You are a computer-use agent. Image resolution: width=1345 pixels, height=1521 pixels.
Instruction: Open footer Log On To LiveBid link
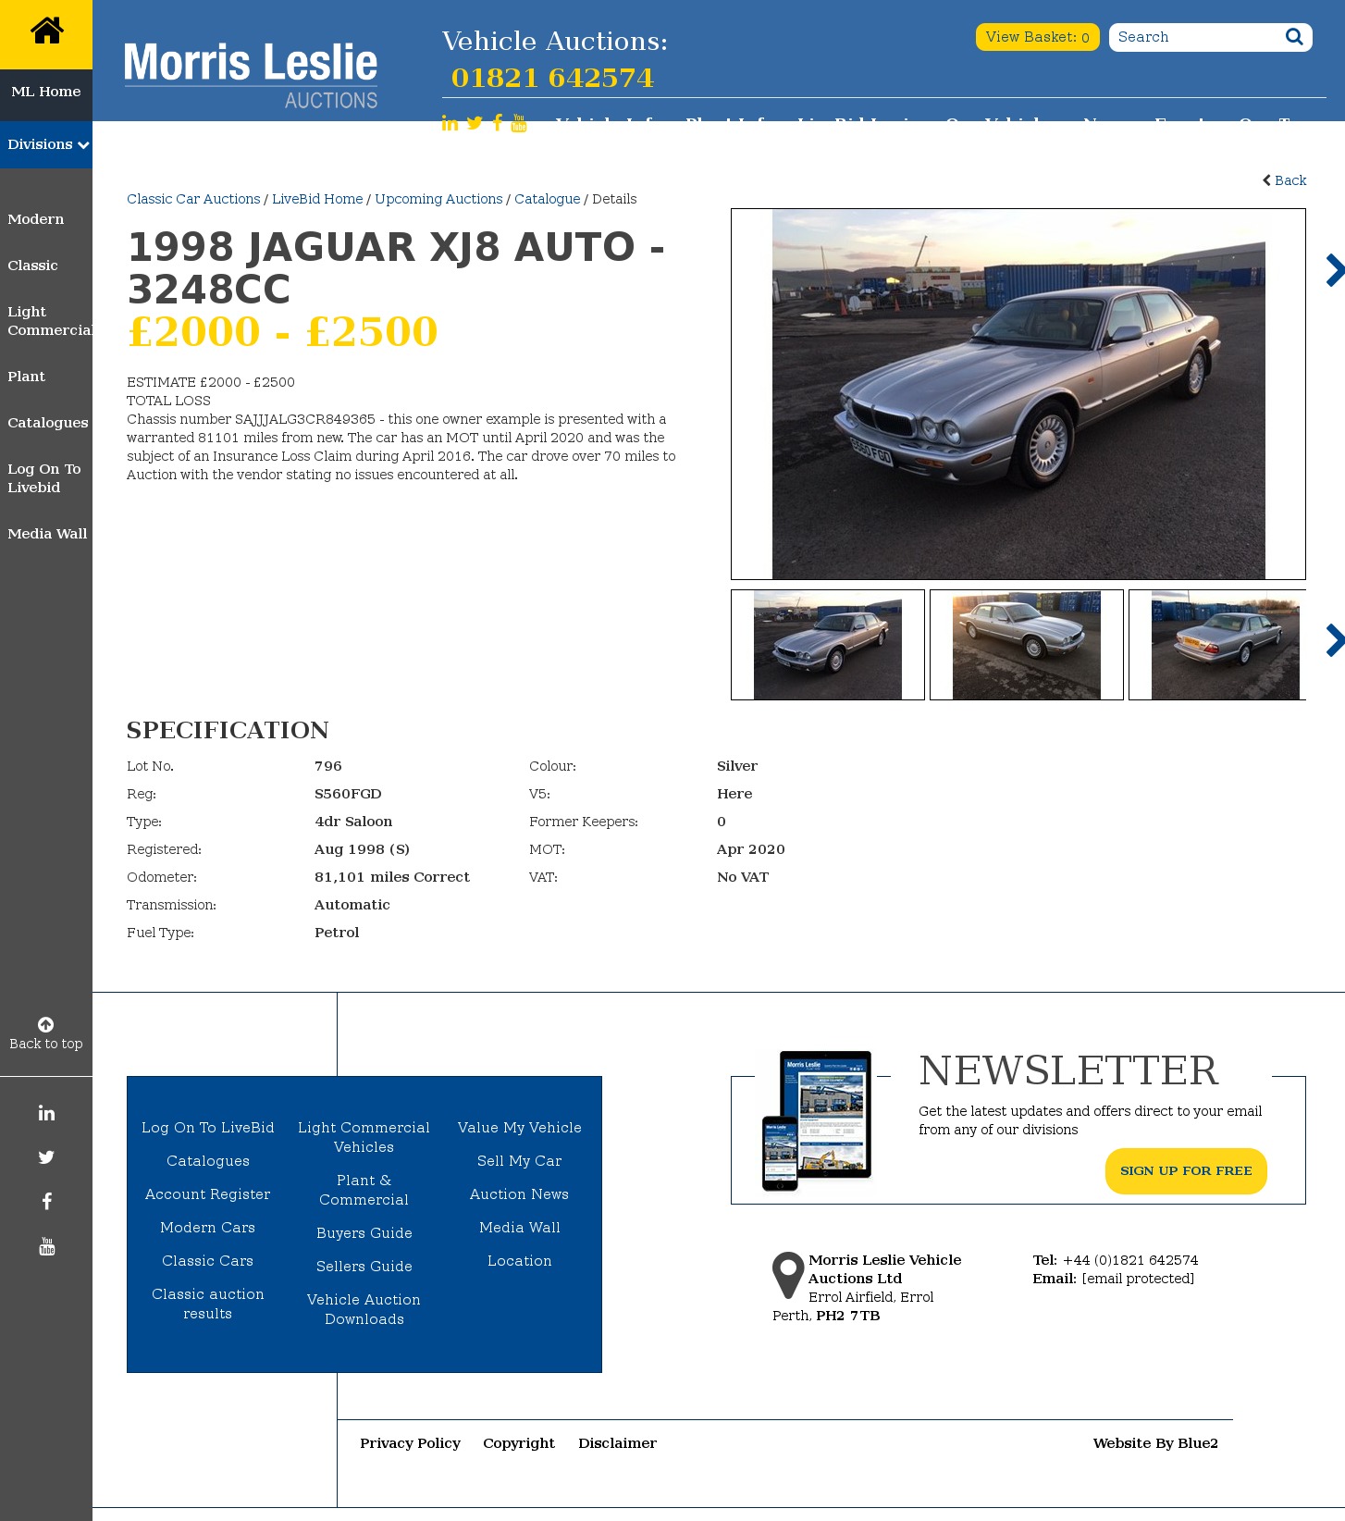pyautogui.click(x=208, y=1128)
